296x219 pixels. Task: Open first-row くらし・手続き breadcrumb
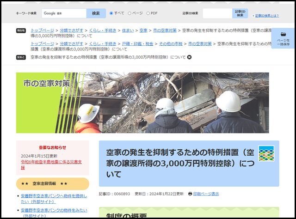pyautogui.click(x=103, y=30)
